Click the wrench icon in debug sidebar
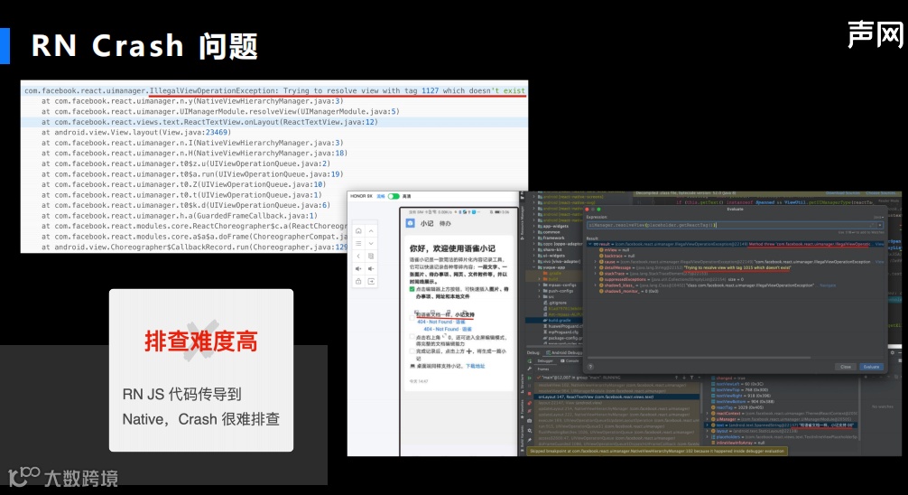 click(x=529, y=369)
